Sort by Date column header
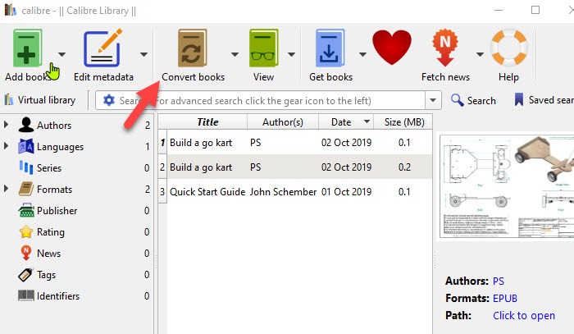 point(346,121)
